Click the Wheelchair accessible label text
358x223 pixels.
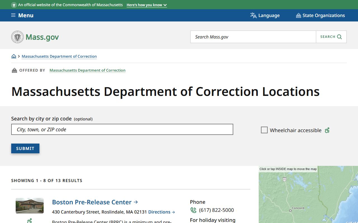[296, 130]
